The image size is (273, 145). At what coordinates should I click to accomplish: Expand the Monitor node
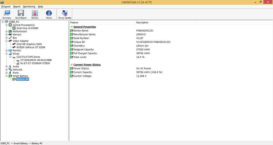tap(7, 51)
